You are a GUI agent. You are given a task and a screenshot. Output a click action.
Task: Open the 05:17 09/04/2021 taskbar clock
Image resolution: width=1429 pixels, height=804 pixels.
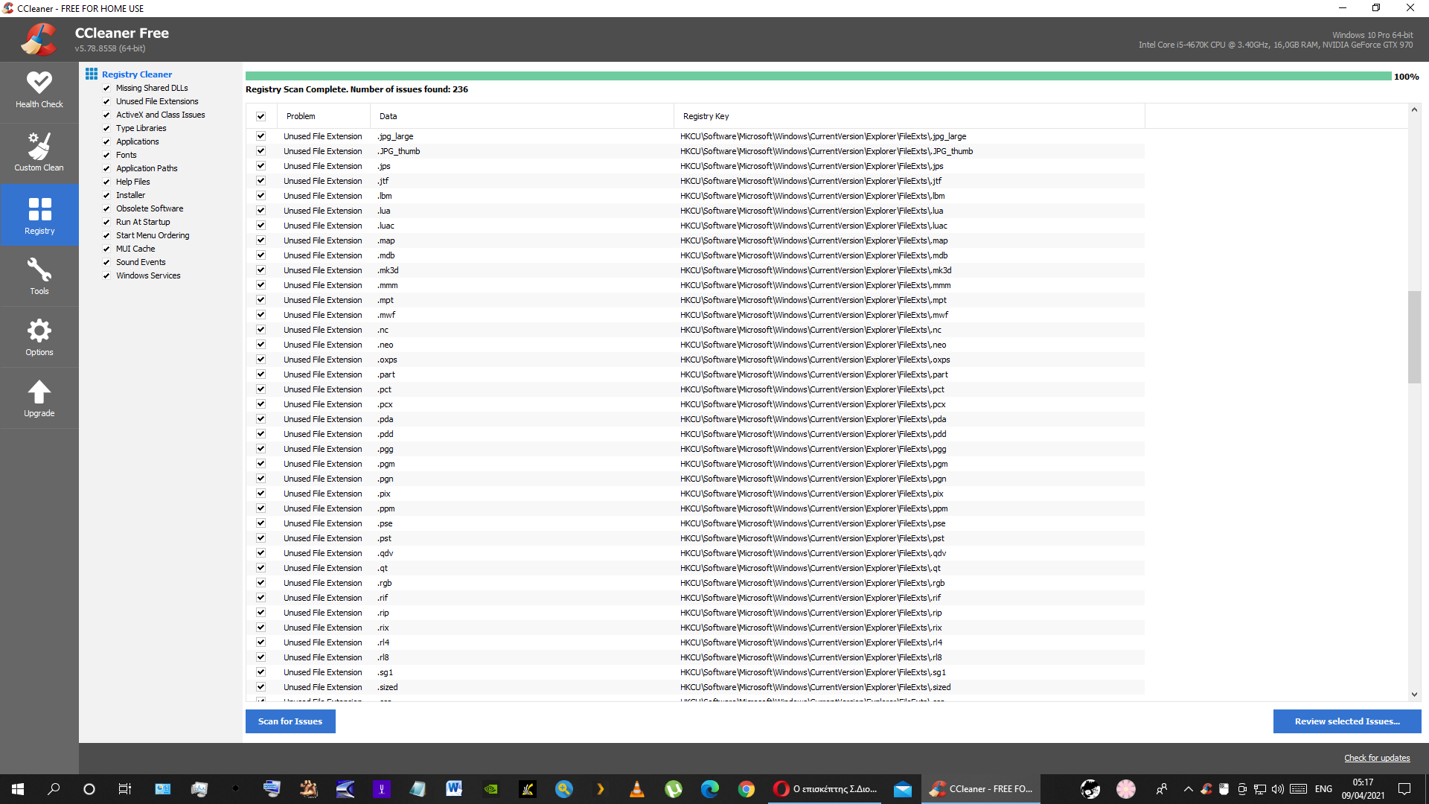tap(1363, 789)
